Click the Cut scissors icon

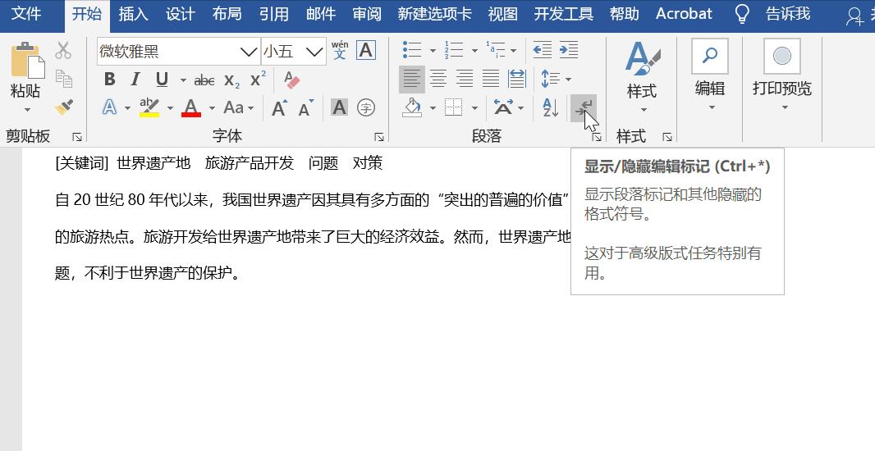click(63, 50)
